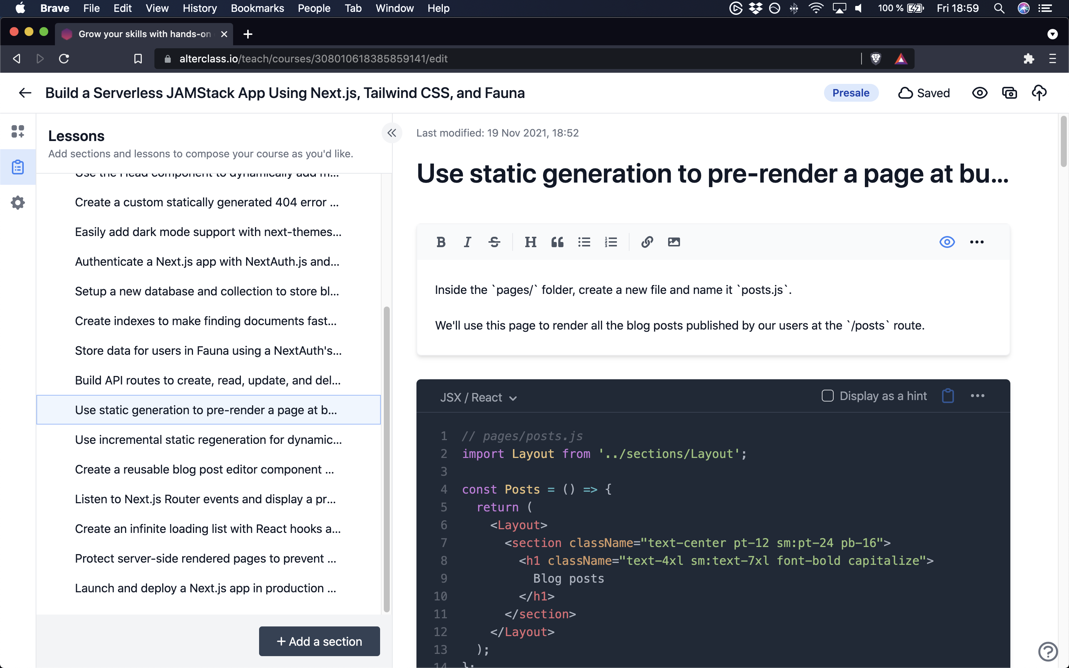This screenshot has height=668, width=1069.
Task: Insert a link with the link icon
Action: tap(647, 242)
